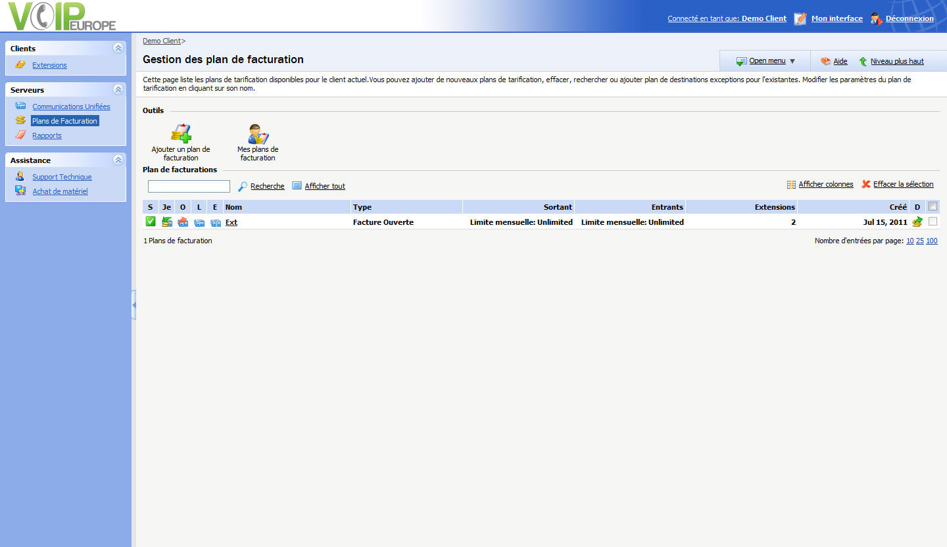
Task: Expand the Open menu dropdown
Action: [767, 61]
